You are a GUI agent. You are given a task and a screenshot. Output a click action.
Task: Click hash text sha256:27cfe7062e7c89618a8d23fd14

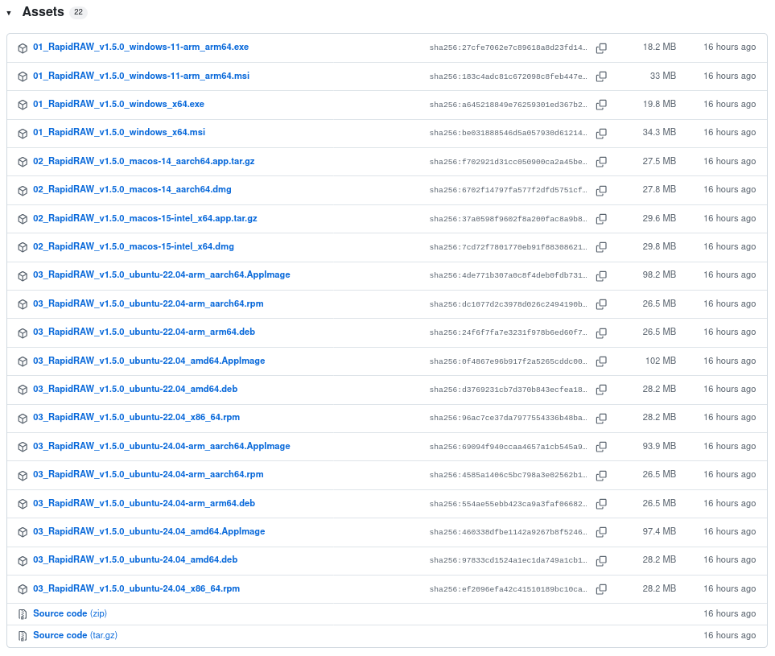tap(508, 48)
